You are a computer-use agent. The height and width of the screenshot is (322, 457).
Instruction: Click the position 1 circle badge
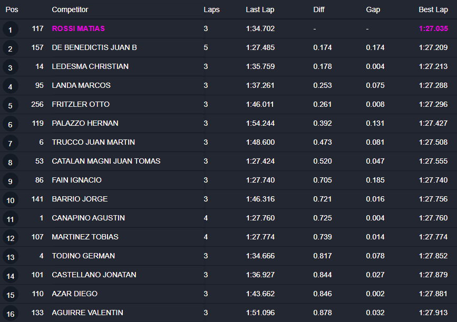10,29
